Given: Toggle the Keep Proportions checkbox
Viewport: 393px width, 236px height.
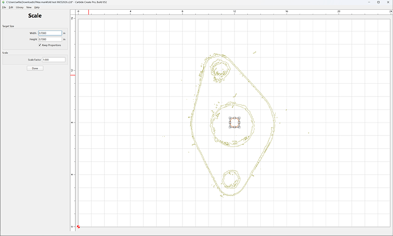Looking at the screenshot, I should pos(40,45).
